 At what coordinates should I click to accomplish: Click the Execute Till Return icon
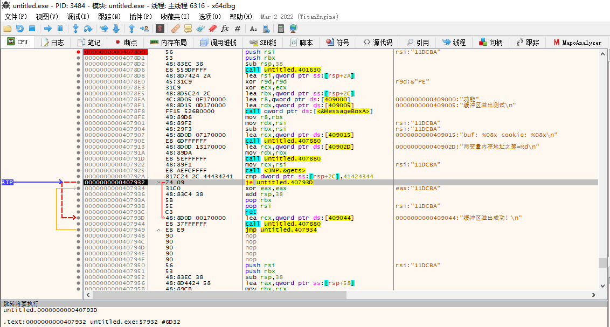pos(131,29)
